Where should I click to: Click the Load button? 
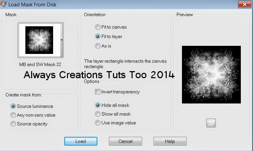click(x=81, y=141)
